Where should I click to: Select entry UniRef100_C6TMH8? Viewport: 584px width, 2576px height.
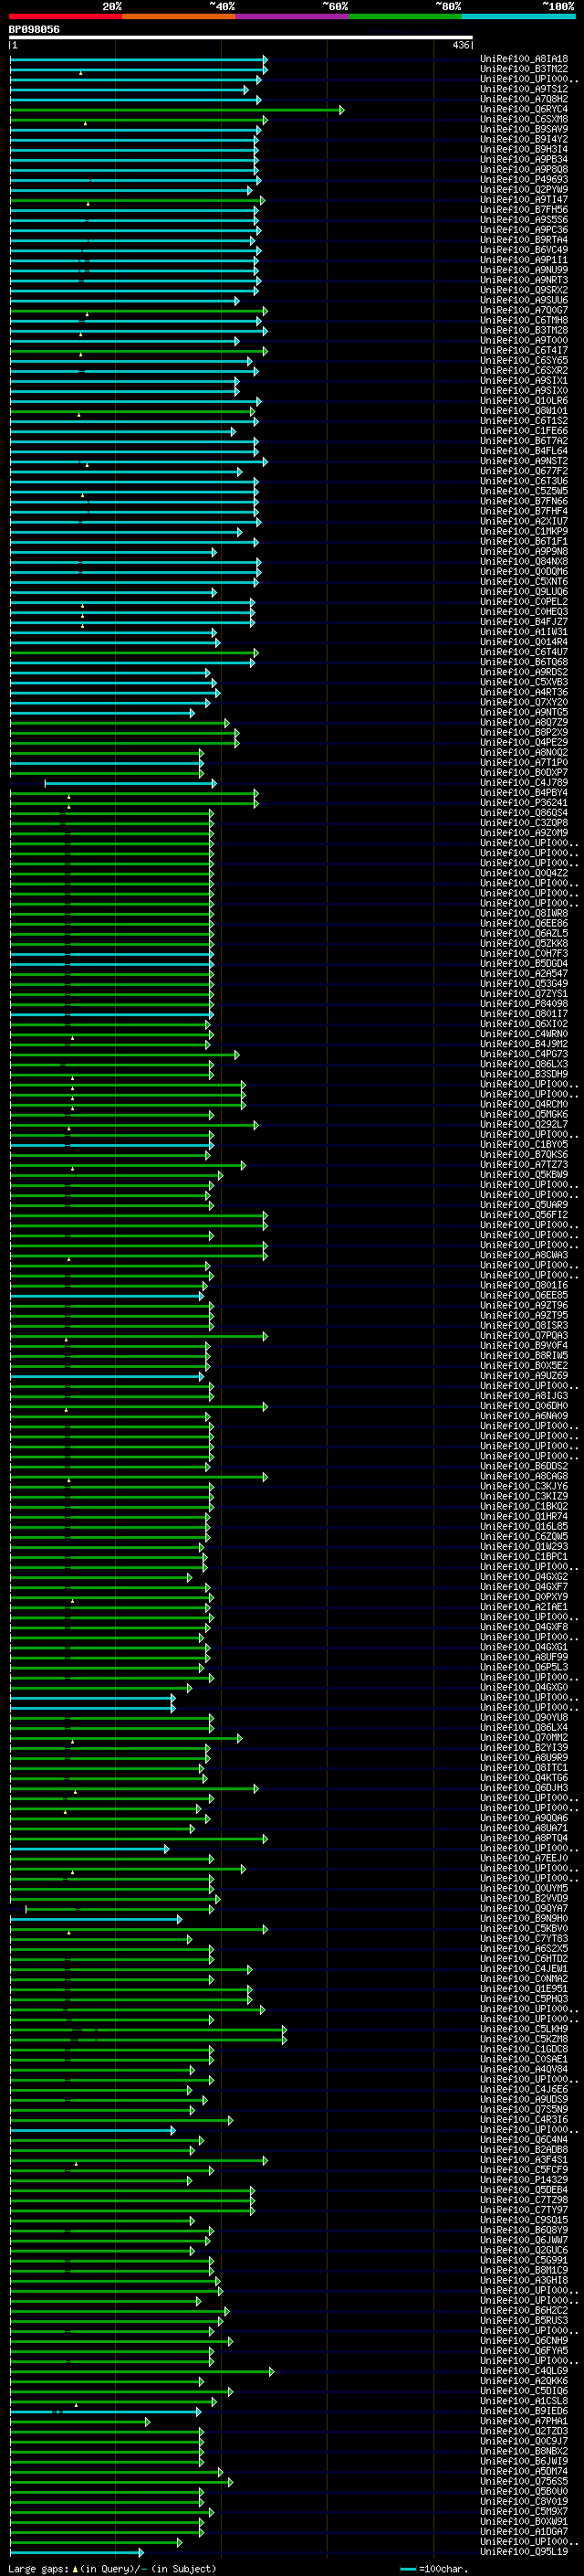(x=524, y=320)
